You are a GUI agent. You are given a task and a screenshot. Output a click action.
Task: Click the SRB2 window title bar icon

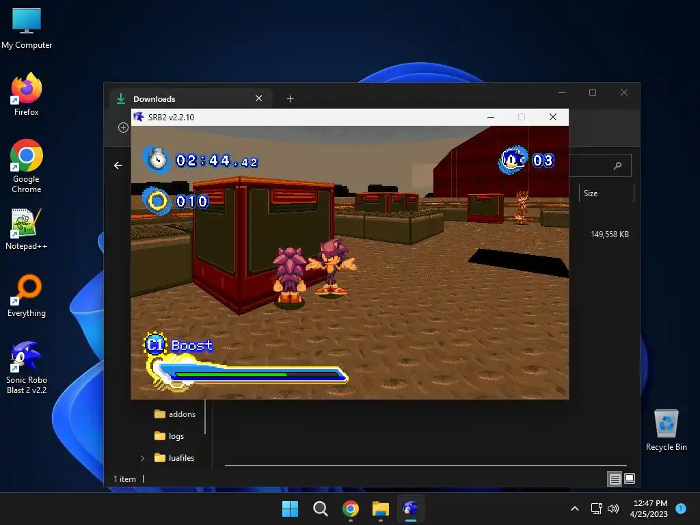(139, 117)
